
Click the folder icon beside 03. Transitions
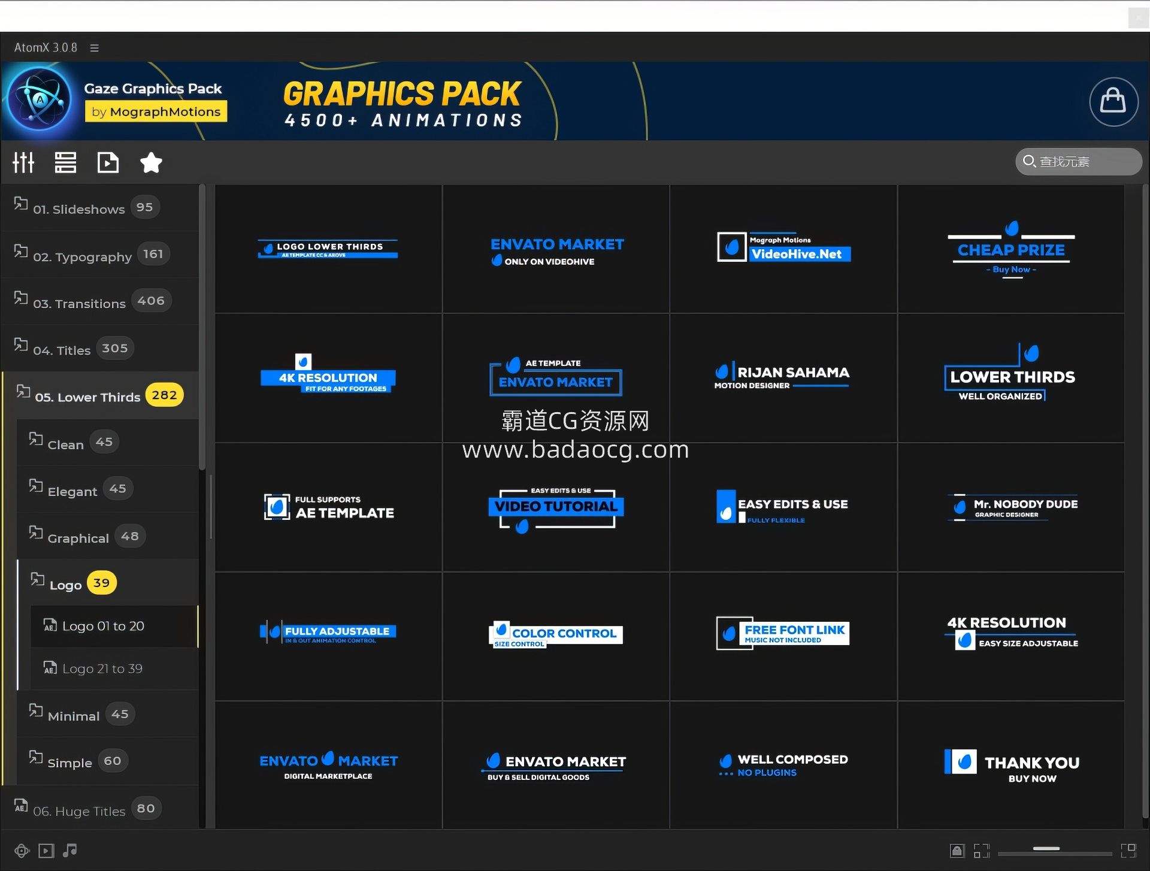(21, 298)
